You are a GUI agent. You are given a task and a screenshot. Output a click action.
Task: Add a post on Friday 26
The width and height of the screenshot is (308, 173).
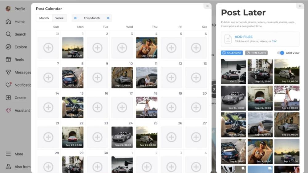(171, 137)
